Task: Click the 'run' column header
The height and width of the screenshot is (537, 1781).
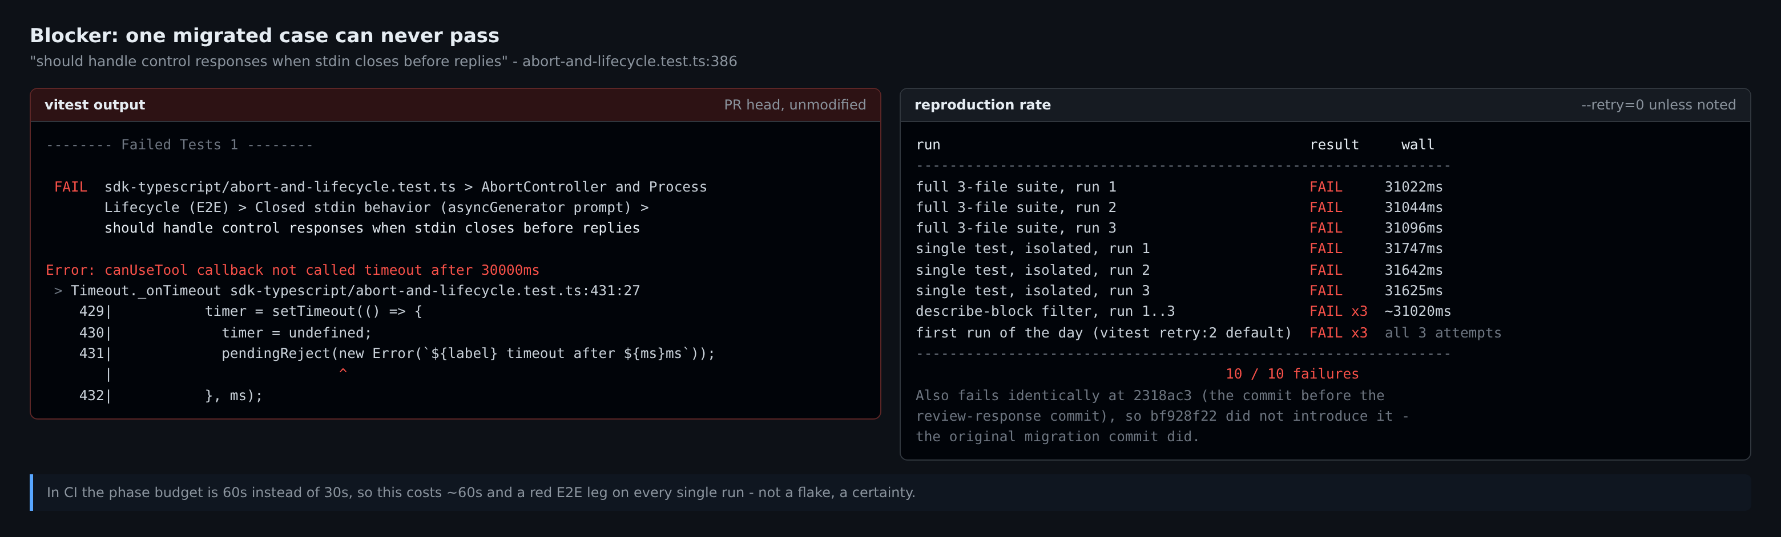Action: click(928, 145)
